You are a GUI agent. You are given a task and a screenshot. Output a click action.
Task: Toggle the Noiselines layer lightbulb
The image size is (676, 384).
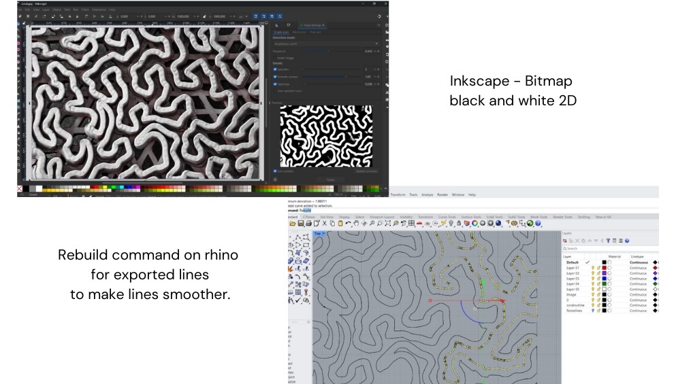[x=592, y=311]
